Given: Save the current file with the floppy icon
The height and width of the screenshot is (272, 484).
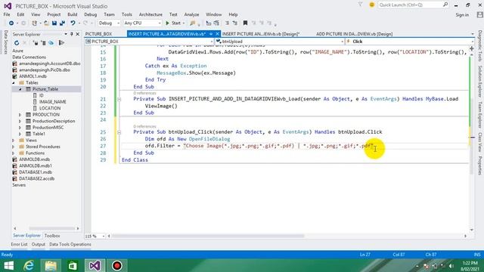Looking at the screenshot, I should tap(54, 23).
